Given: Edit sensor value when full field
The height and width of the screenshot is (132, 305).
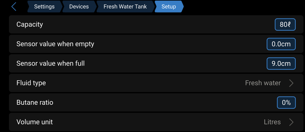Looking at the screenshot, I should point(281,64).
